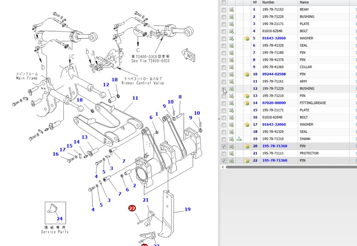Viewport: 357px width, 246px height.
Task: Uncheck the checkbox for PIN row 20
Action: tap(224, 146)
